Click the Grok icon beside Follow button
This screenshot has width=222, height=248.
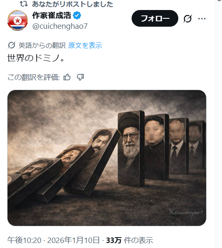[x=187, y=18]
